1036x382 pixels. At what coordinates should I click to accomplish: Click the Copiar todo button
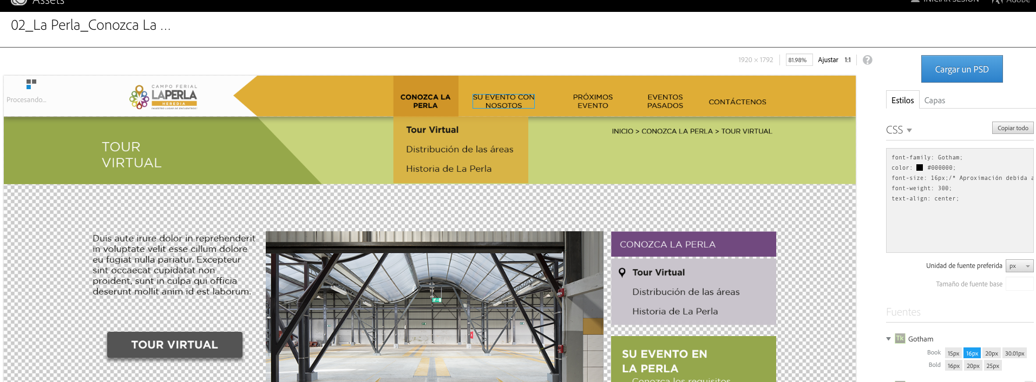[x=1012, y=128]
